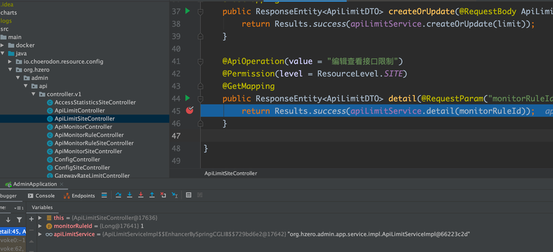Select the selected detail:45 stack frame
The height and width of the screenshot is (252, 553).
click(13, 231)
